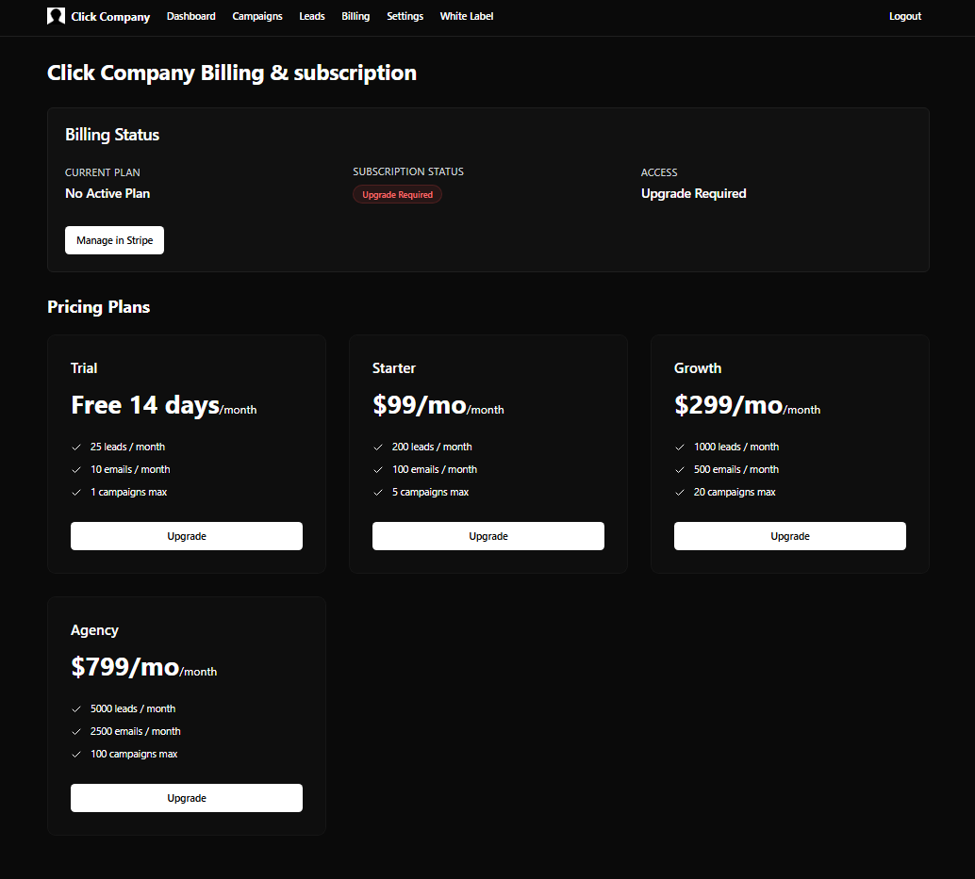Click the checkmark beside 25 leads / month
The image size is (975, 879).
tap(76, 448)
